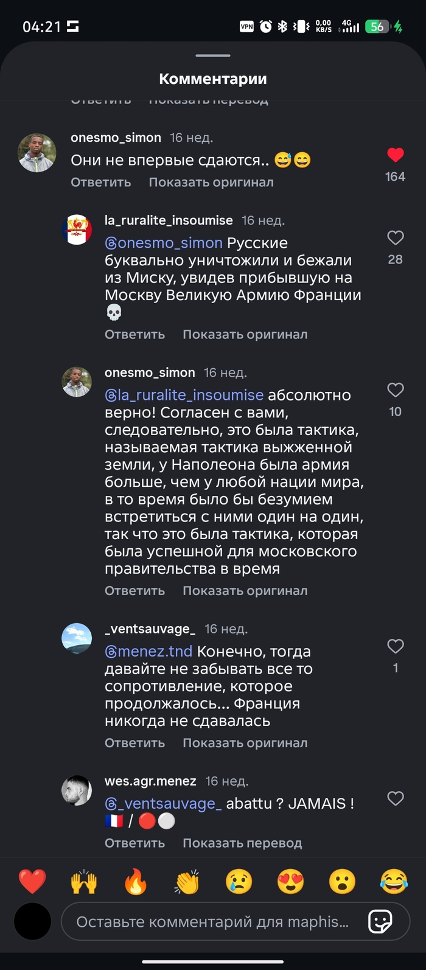Unlike onesmo_simon's comment with 164 likes
426x970 pixels.
tap(396, 155)
